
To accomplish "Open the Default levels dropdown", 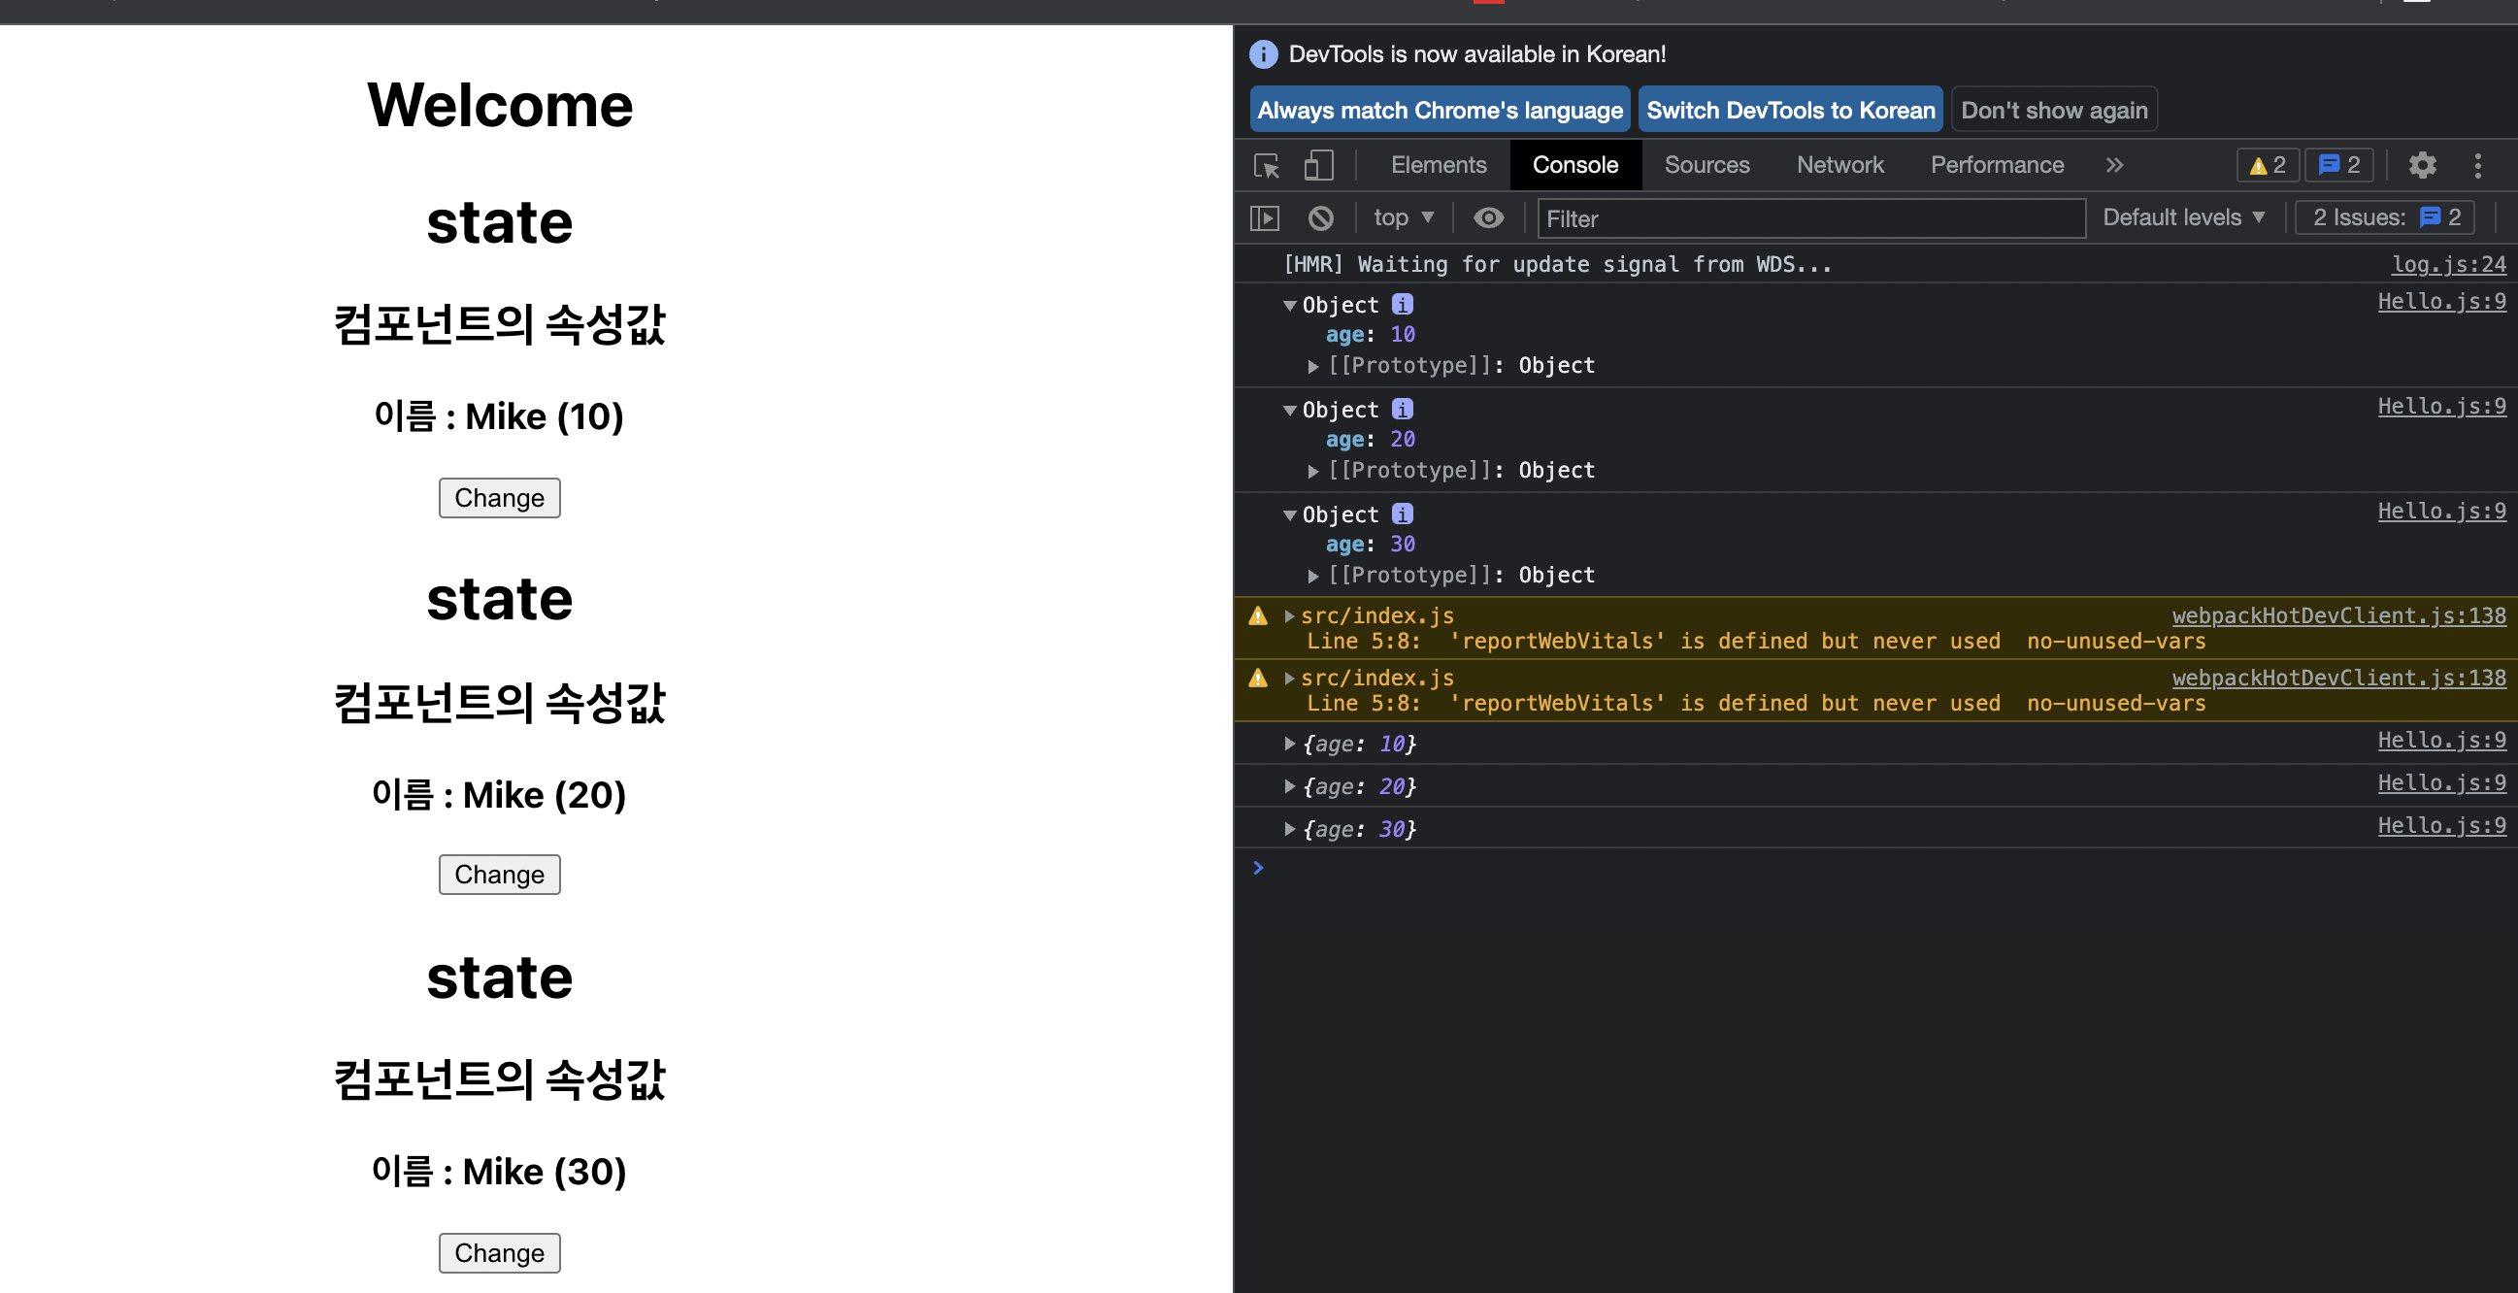I will 2183,218.
